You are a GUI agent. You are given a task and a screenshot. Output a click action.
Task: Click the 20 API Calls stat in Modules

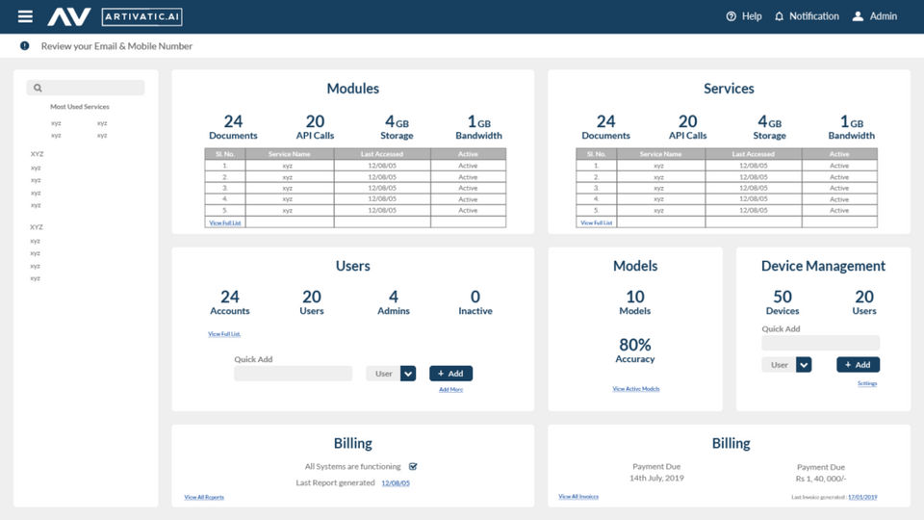pos(315,127)
